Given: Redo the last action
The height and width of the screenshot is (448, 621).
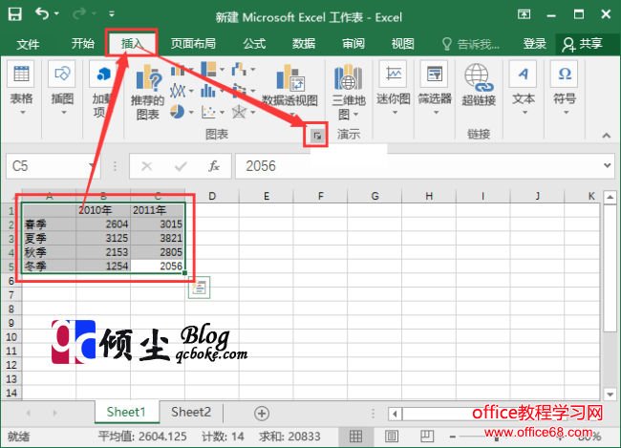Looking at the screenshot, I should click(x=79, y=14).
